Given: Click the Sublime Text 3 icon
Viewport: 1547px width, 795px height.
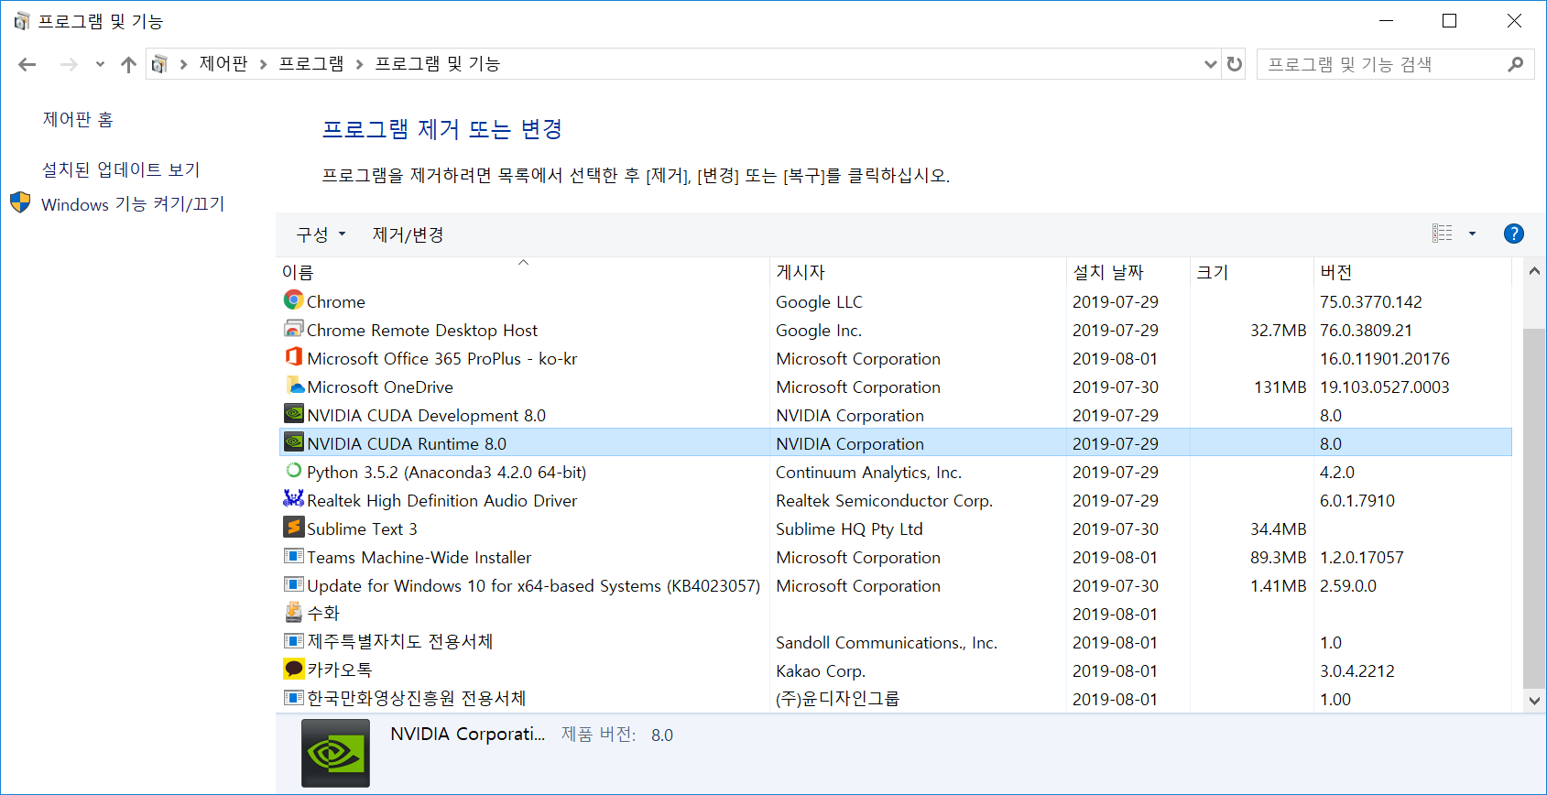Looking at the screenshot, I should (x=293, y=528).
